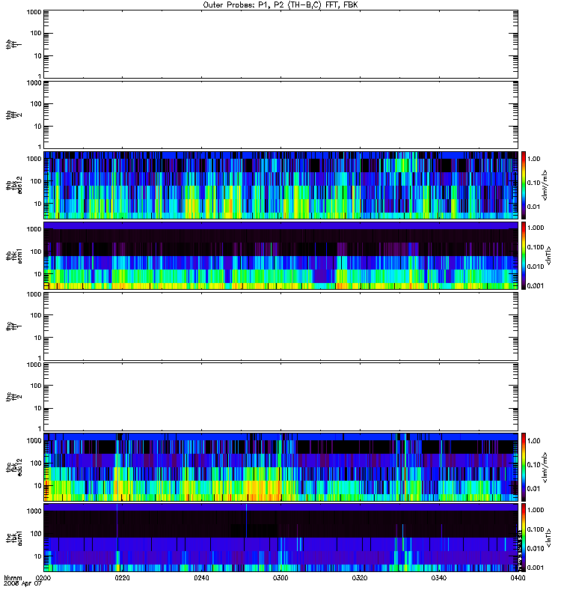Click the 0.01 tick on thb edc12 colorbar
561x599 pixels.
point(533,207)
